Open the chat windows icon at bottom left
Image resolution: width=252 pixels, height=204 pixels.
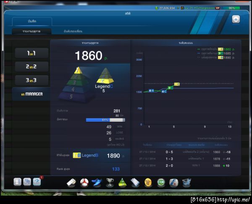pyautogui.click(x=27, y=182)
